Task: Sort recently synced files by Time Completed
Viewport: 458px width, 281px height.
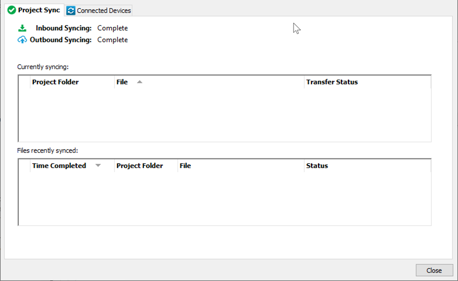Action: [59, 166]
